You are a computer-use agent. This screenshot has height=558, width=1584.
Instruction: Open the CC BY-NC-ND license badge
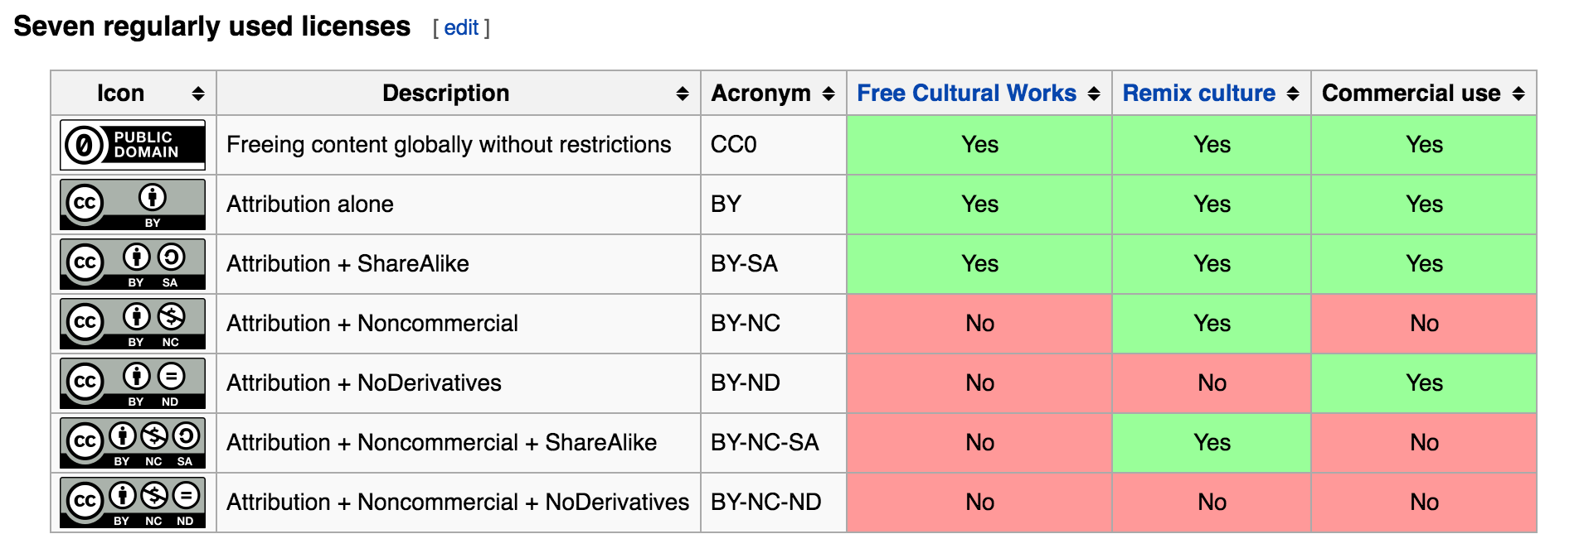coord(133,503)
